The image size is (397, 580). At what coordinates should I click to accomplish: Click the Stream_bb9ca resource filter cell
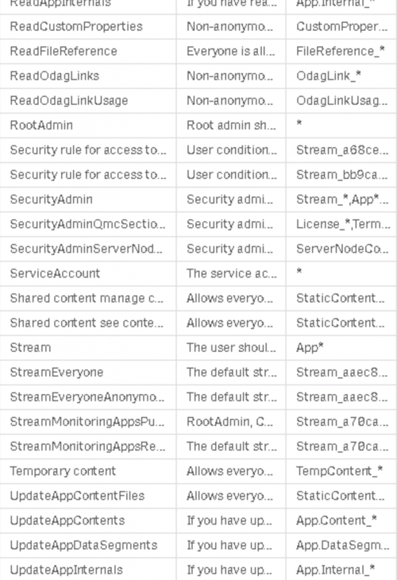[x=341, y=175]
